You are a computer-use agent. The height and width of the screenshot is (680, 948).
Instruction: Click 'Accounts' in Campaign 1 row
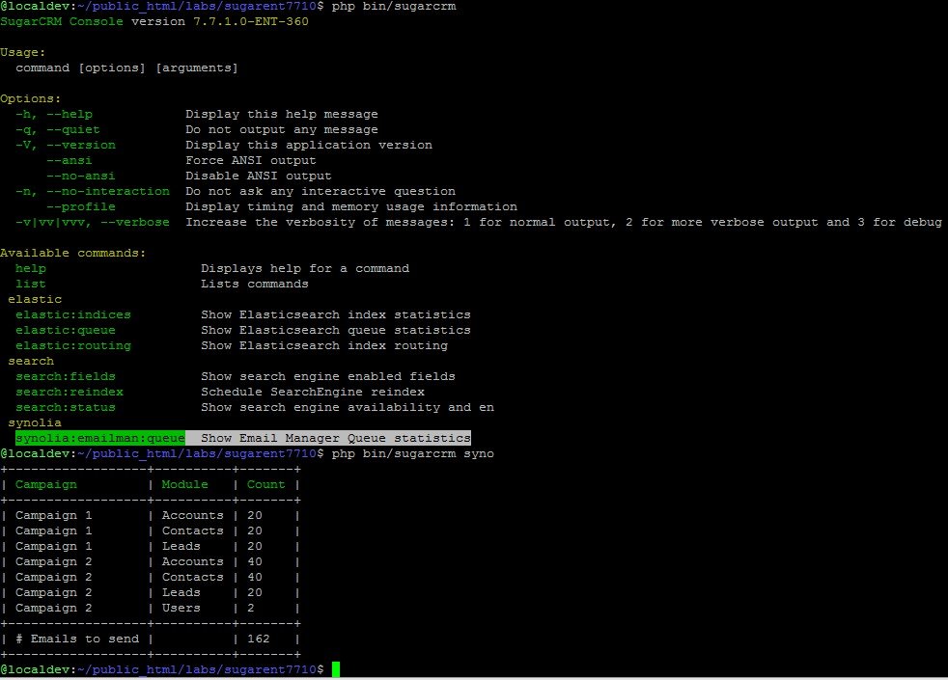pyautogui.click(x=193, y=515)
